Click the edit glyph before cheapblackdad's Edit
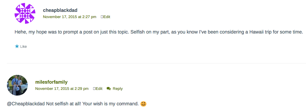The image size is (306, 108). 102,17
